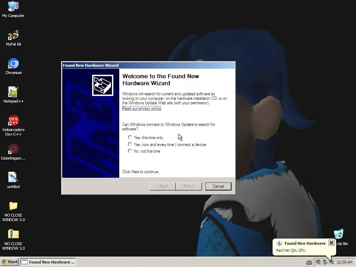Click the green new hardware tray icon
The width and height of the screenshot is (356, 267).
point(325,262)
